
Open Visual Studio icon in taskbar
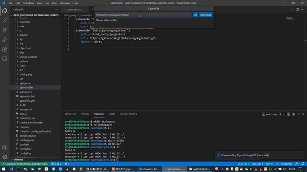[11, 169]
